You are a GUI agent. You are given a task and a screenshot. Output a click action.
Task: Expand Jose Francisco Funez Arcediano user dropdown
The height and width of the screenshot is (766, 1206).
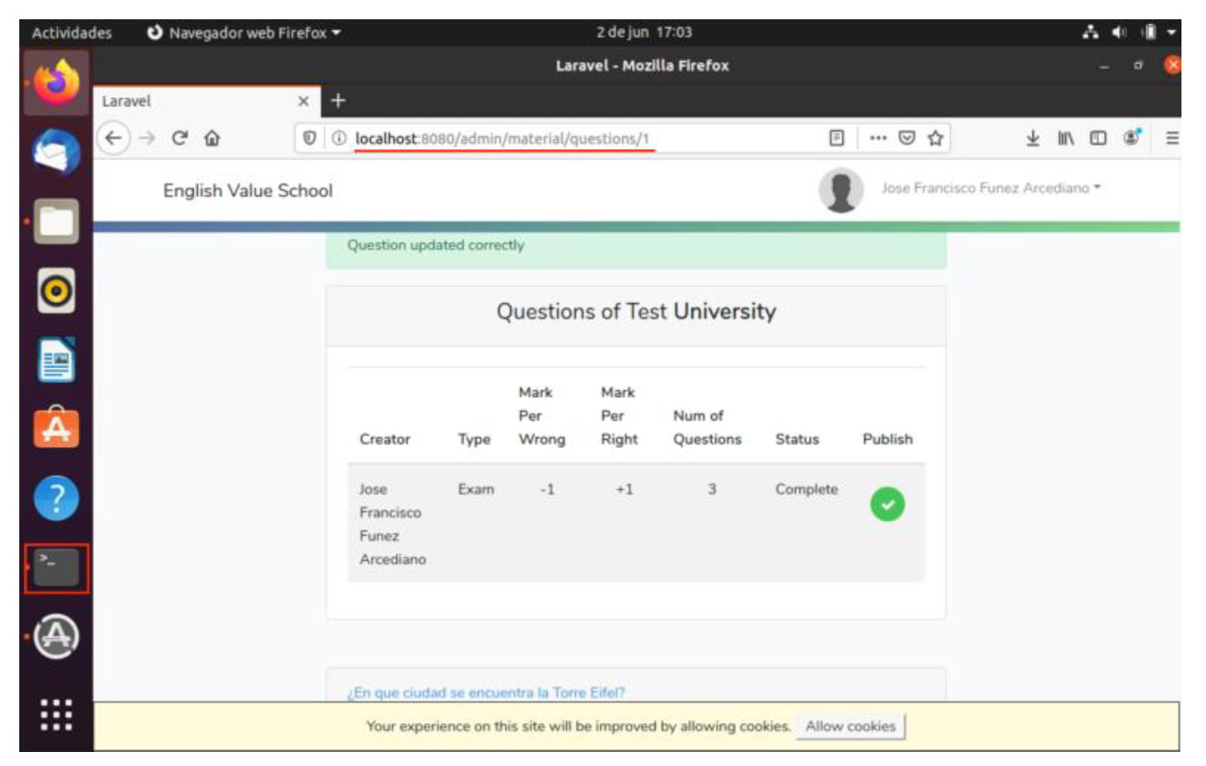click(x=990, y=188)
